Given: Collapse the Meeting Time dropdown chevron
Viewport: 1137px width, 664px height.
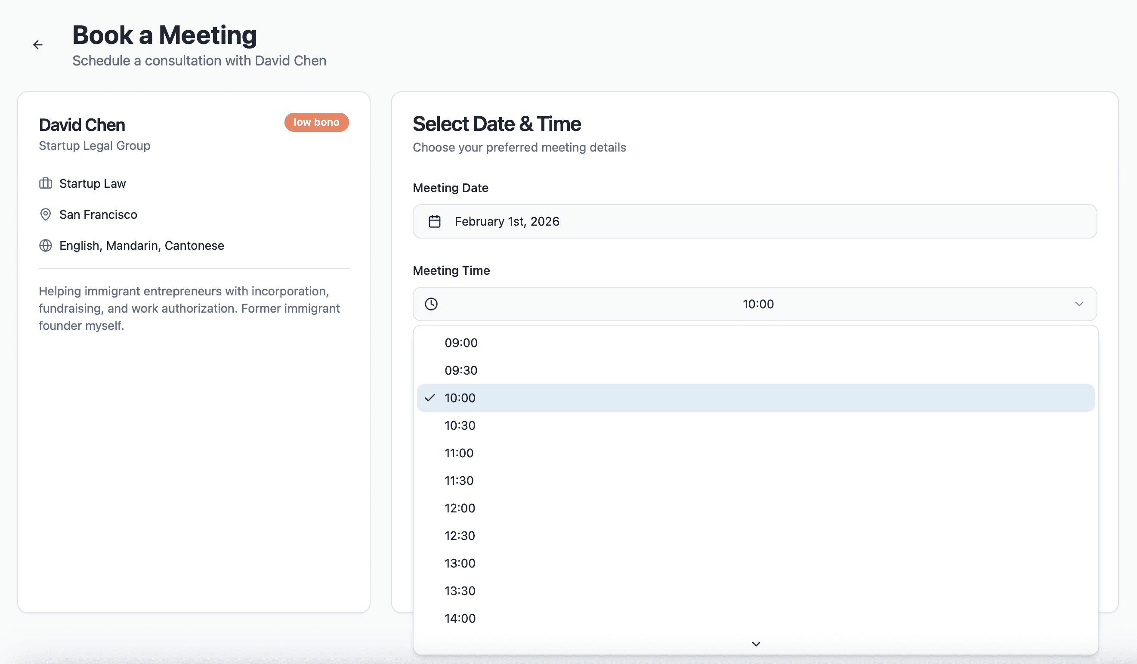Looking at the screenshot, I should 1079,304.
